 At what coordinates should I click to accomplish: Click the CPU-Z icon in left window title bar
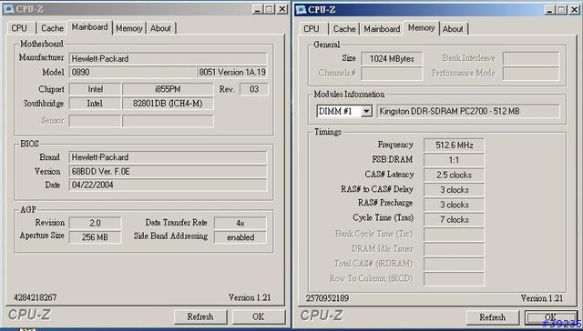(x=8, y=9)
